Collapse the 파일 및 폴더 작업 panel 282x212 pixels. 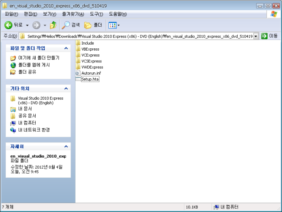point(66,48)
